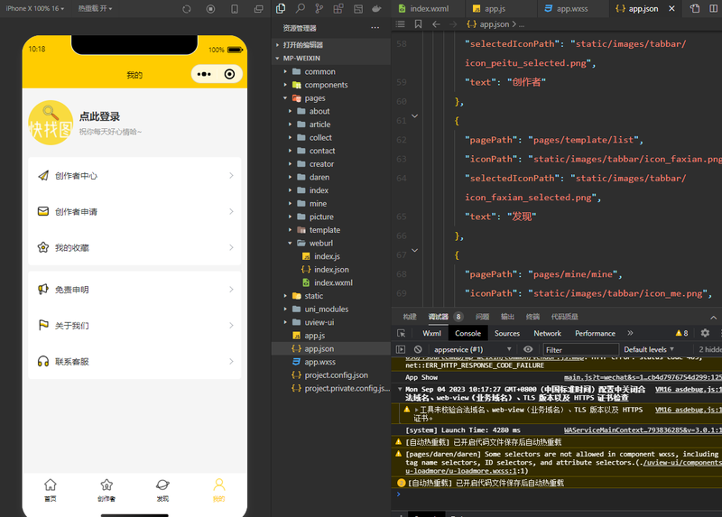Navigate forward with the right arrow icon
722x517 pixels.
tap(453, 24)
